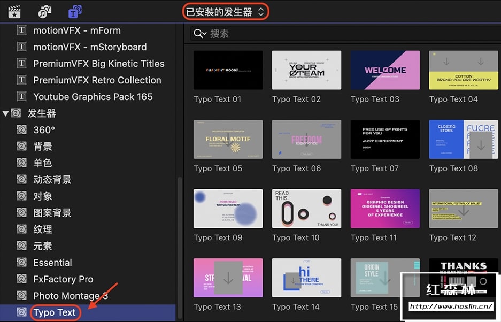Select Typo Text 10 Read This thumbnail

pyautogui.click(x=307, y=209)
